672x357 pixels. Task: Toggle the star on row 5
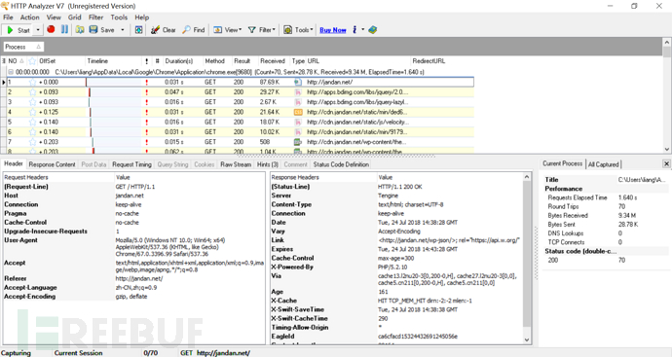[32, 122]
